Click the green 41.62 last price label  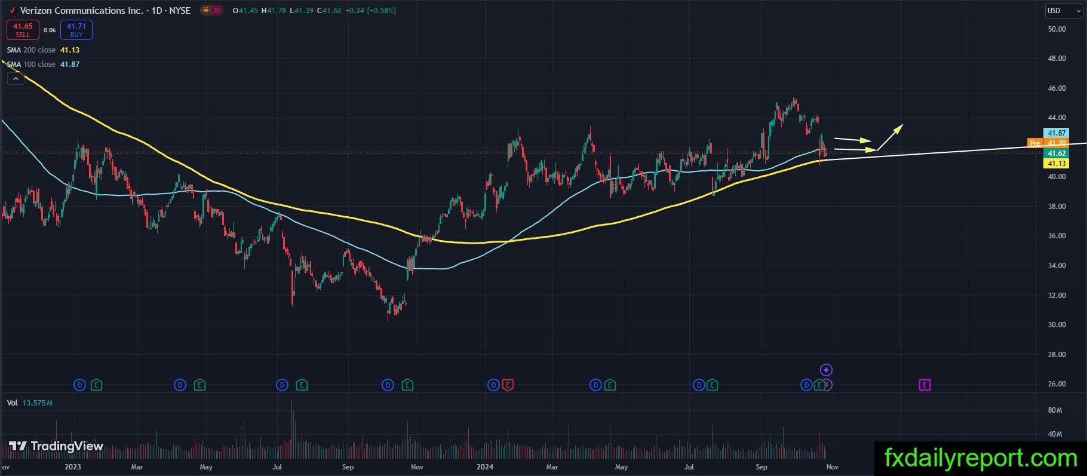tap(1056, 153)
